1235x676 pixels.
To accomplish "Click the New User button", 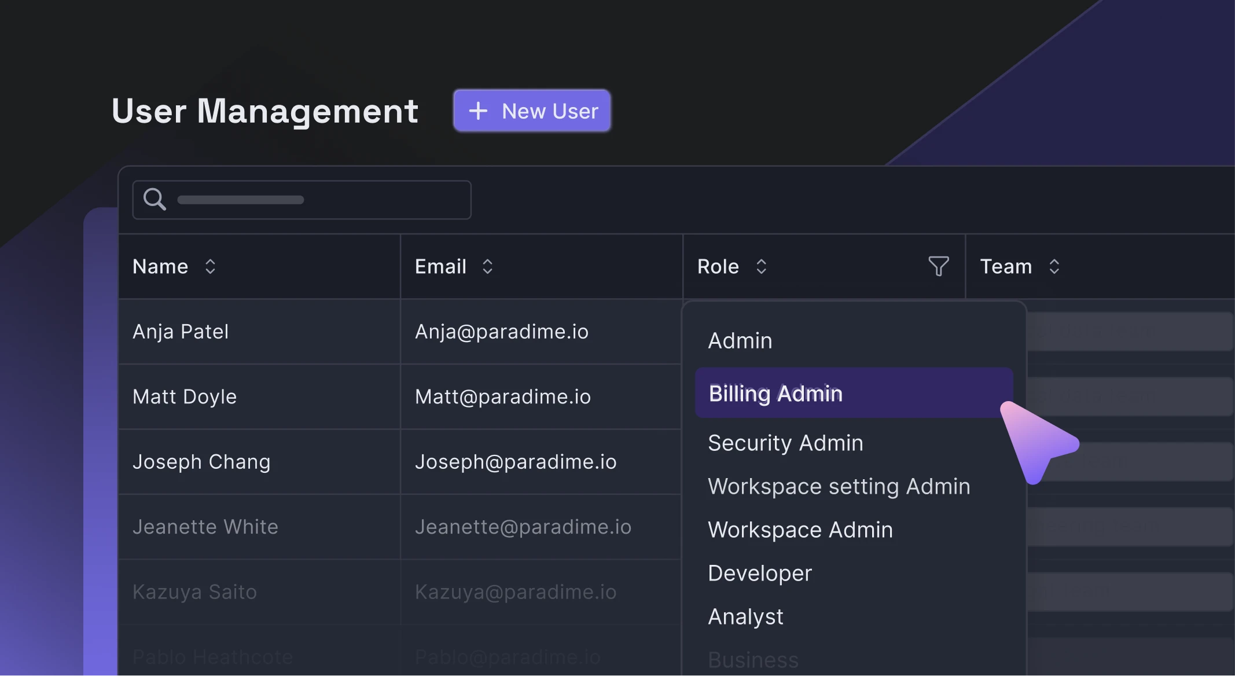I will 532,111.
